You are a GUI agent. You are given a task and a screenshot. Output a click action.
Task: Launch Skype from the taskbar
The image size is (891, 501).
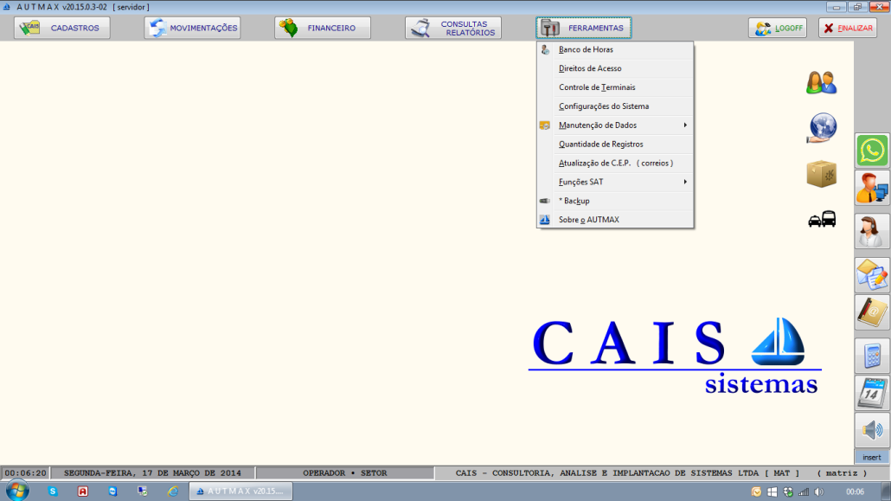tap(53, 491)
